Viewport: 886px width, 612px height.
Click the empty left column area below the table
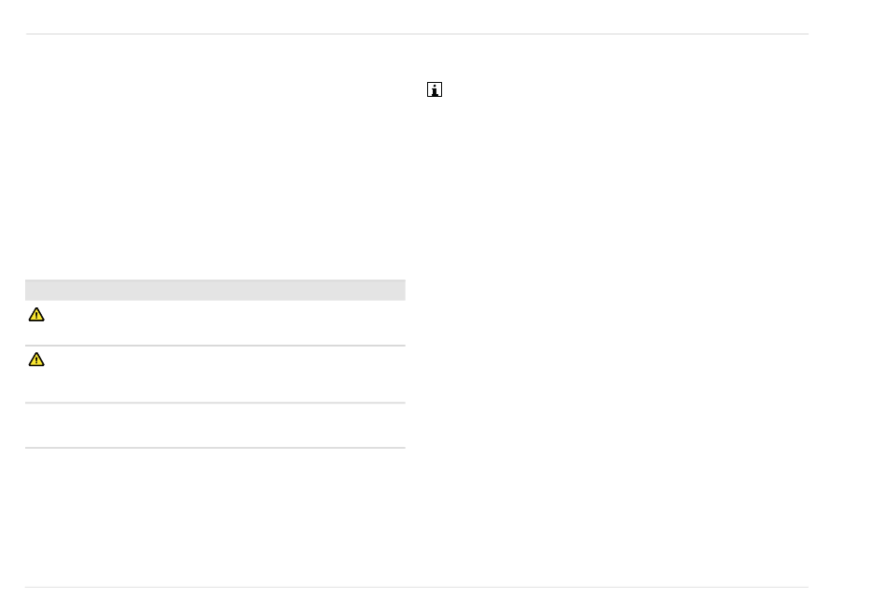pyautogui.click(x=215, y=517)
